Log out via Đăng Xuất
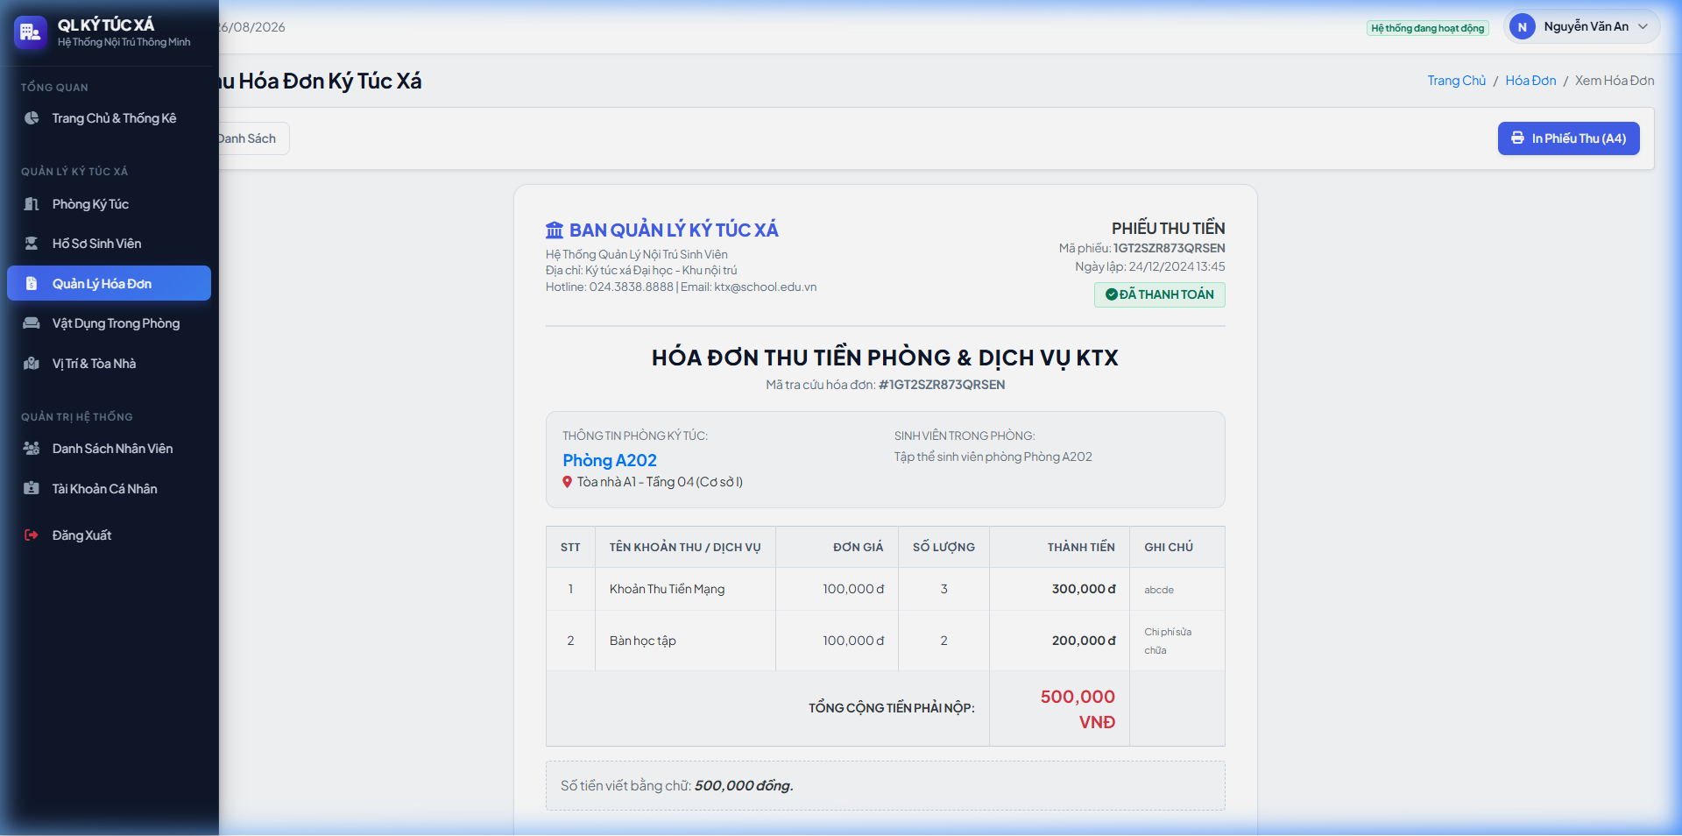Viewport: 1682px width, 836px height. 110,535
